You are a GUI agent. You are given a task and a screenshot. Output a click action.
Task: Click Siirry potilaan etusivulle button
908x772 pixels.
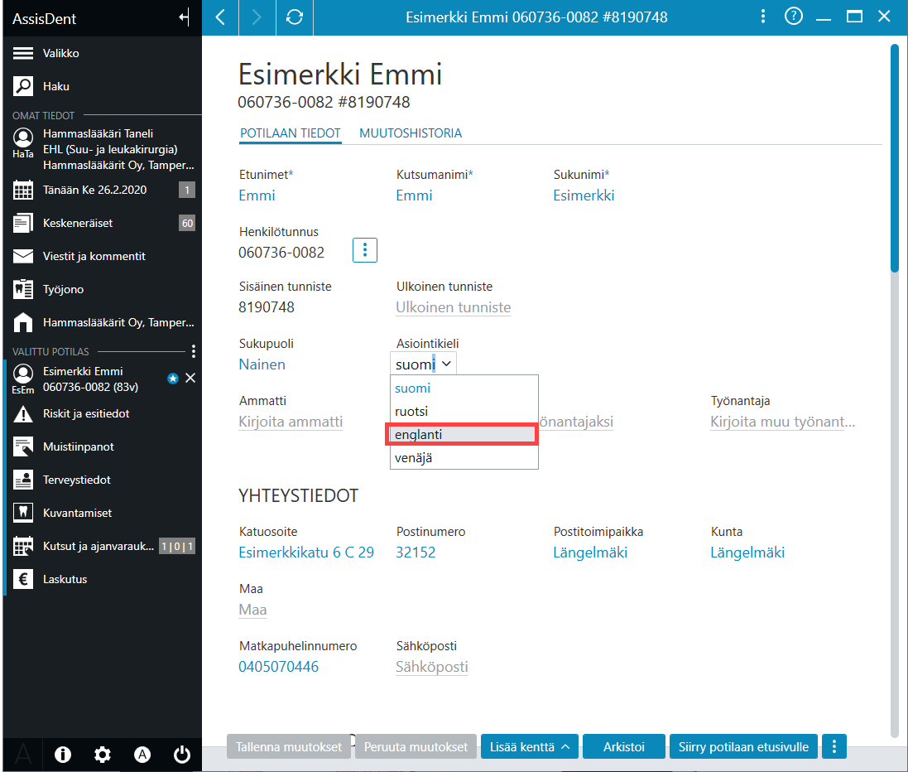[x=743, y=746]
